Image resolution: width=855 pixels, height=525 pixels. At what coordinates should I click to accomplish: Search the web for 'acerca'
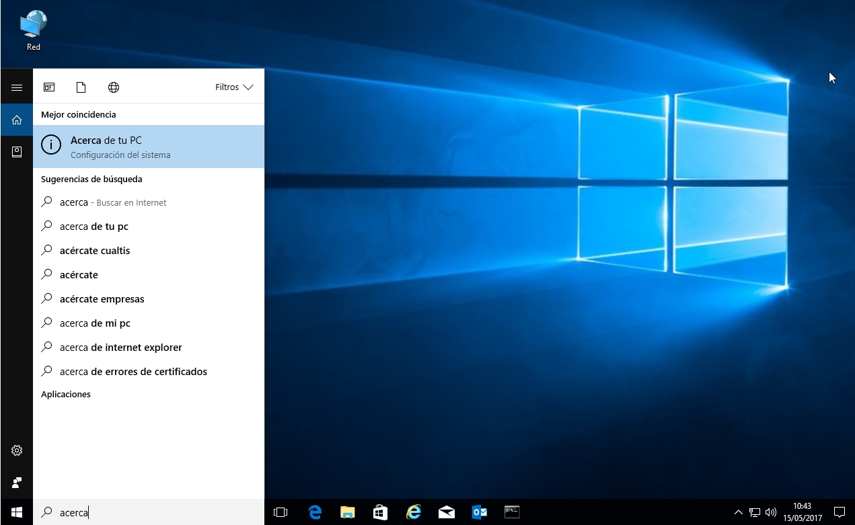(x=149, y=202)
